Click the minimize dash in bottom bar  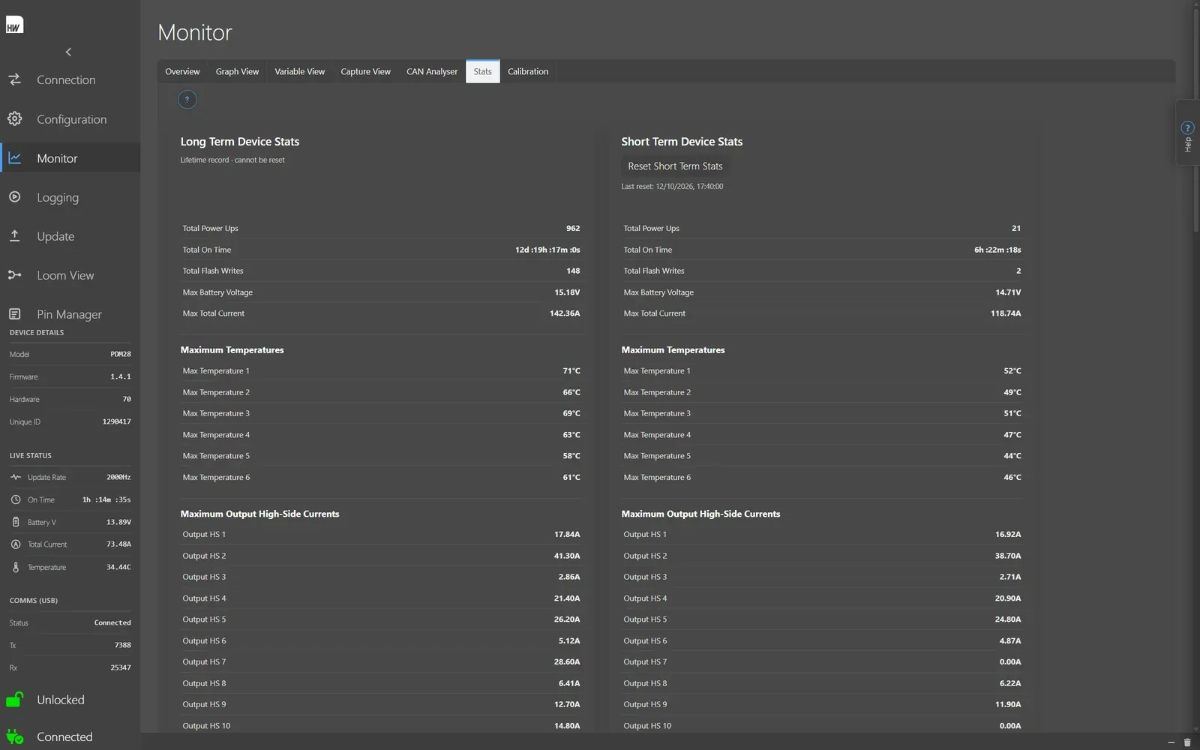(1171, 742)
